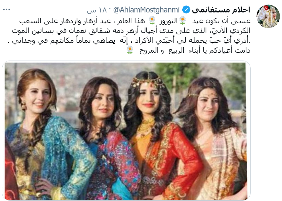Open the author's round profile avatar
The height and width of the screenshot is (201, 282).
[x=268, y=16]
